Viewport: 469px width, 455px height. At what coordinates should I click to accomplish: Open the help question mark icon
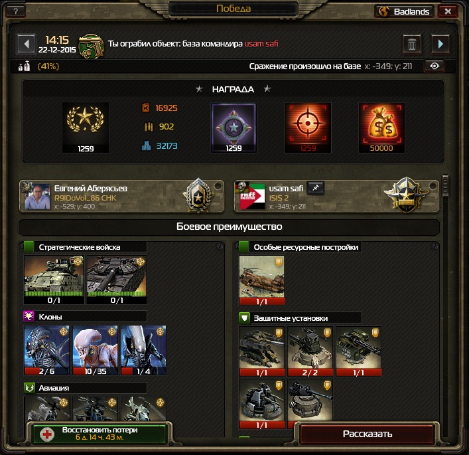15,11
